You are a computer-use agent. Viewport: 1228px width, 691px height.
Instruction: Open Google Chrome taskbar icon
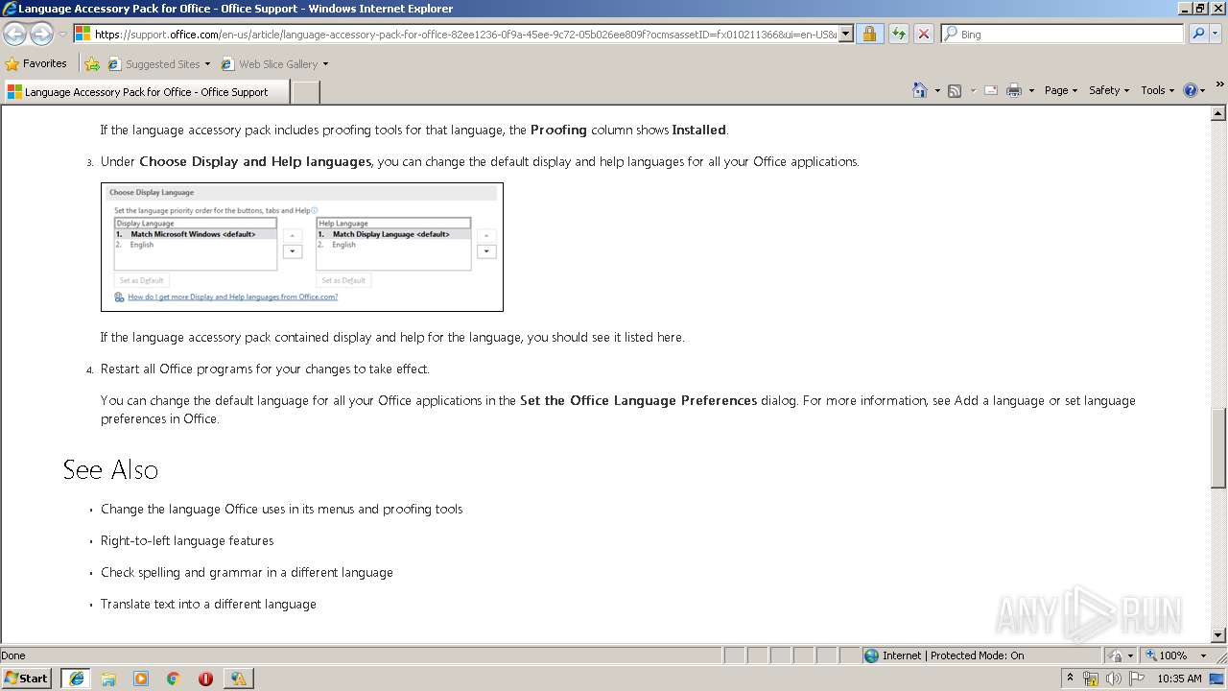174,679
